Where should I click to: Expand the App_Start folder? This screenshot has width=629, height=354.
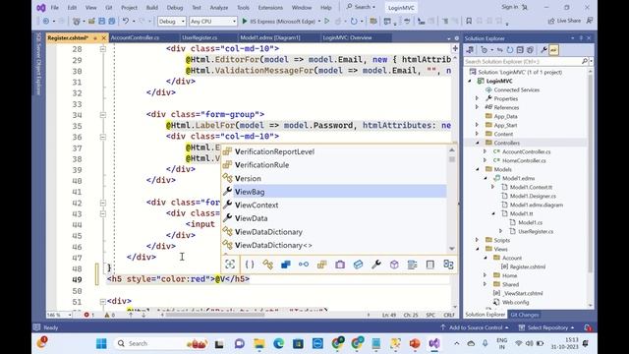pyautogui.click(x=477, y=125)
